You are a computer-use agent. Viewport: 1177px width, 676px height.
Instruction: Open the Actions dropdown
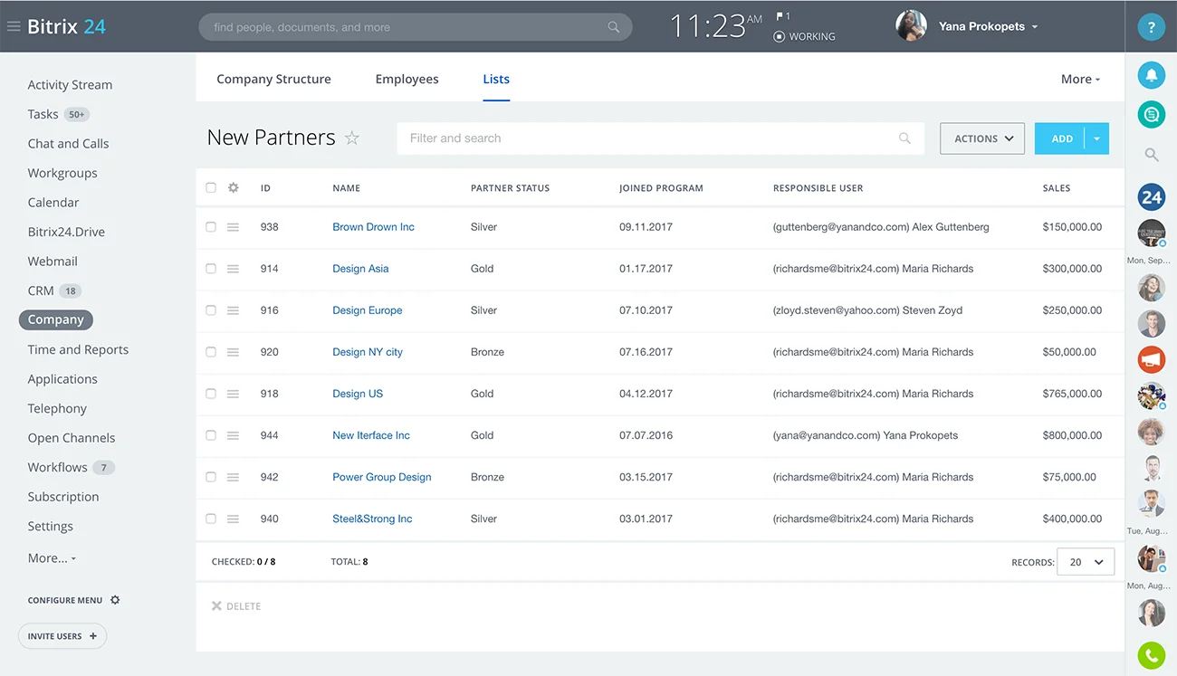(x=981, y=138)
